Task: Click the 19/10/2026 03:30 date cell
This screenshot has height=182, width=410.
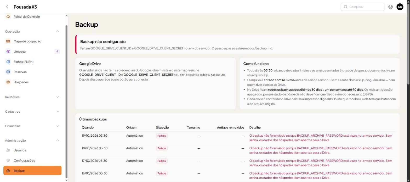Action: pos(94,136)
